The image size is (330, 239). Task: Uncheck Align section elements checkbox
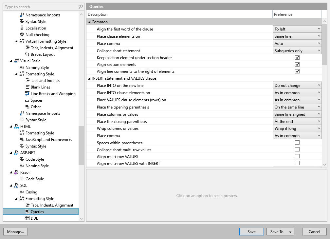coord(297,65)
